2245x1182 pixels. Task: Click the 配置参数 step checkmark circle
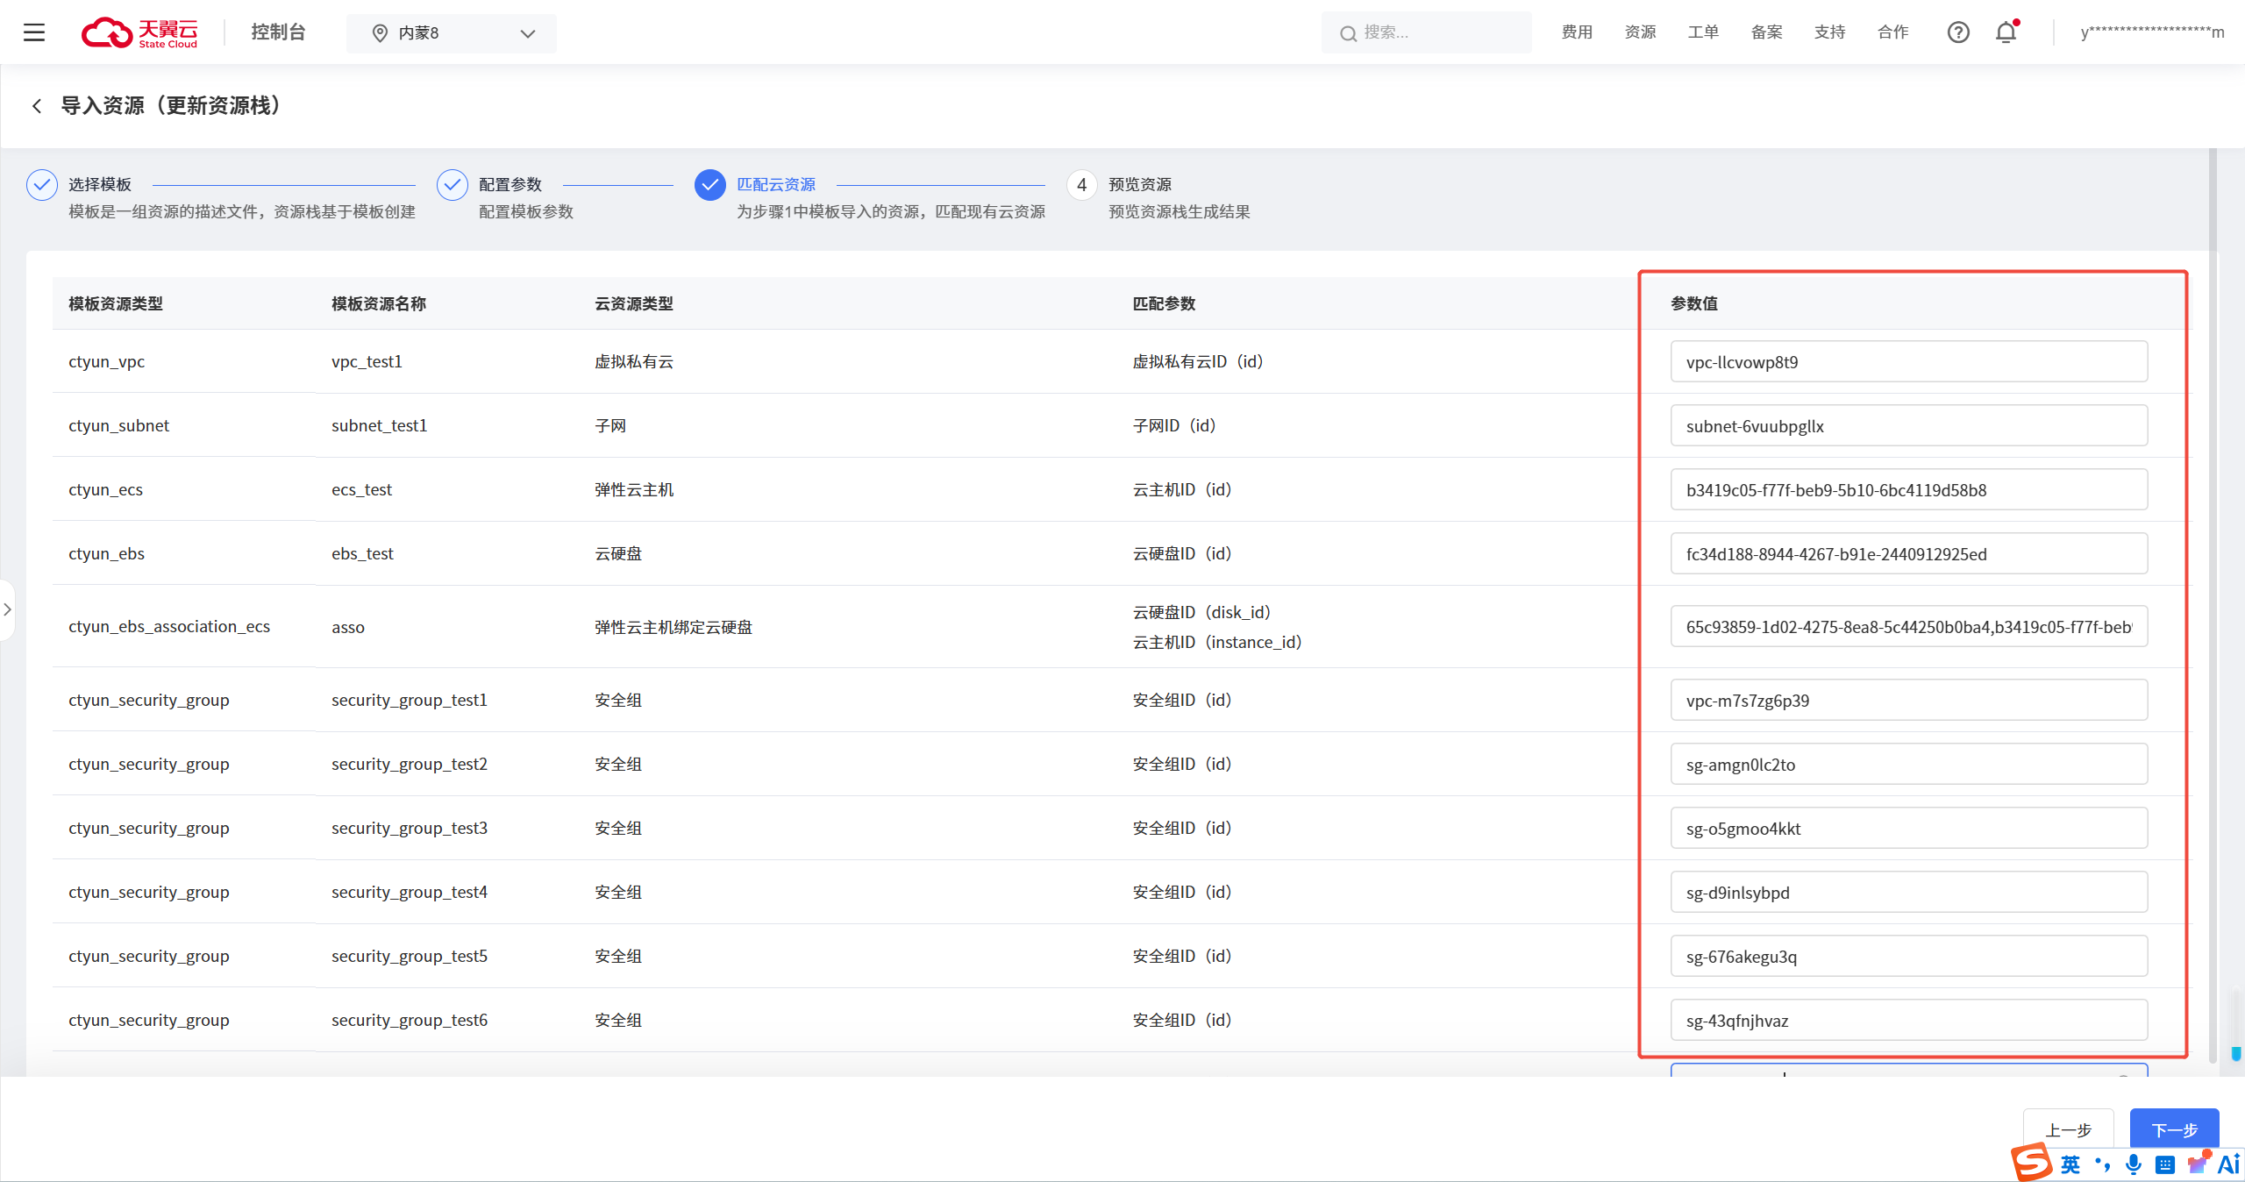tap(453, 185)
